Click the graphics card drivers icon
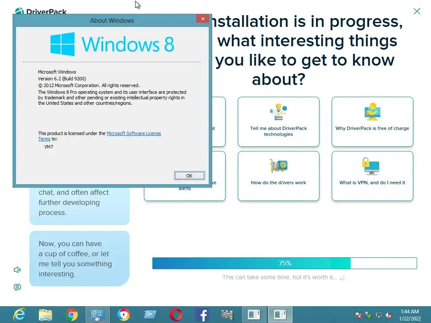Screen dimensions: 431x323 coord(279,166)
